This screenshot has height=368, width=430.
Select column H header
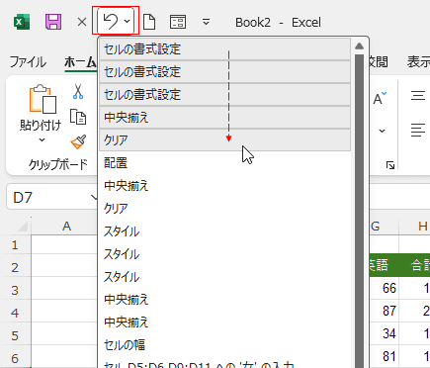click(415, 227)
